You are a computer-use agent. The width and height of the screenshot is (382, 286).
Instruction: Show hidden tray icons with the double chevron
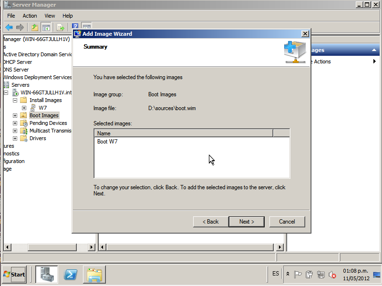click(x=288, y=274)
